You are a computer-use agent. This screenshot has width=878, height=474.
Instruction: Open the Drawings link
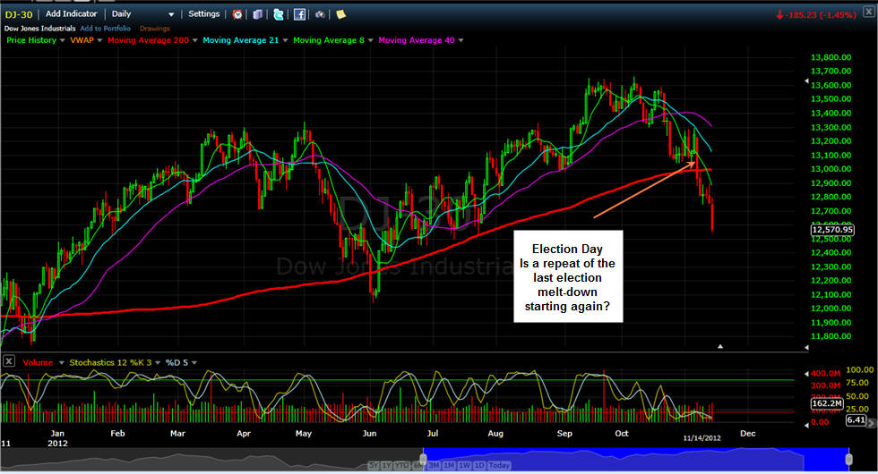[154, 29]
